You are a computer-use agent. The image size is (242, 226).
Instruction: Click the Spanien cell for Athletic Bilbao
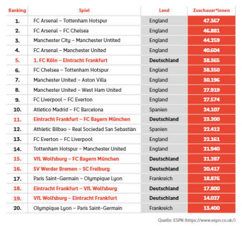158,129
